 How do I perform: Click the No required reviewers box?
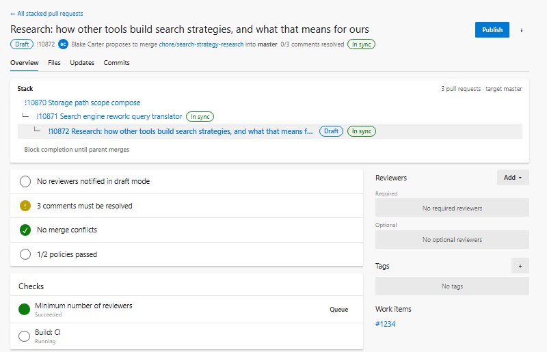point(452,208)
